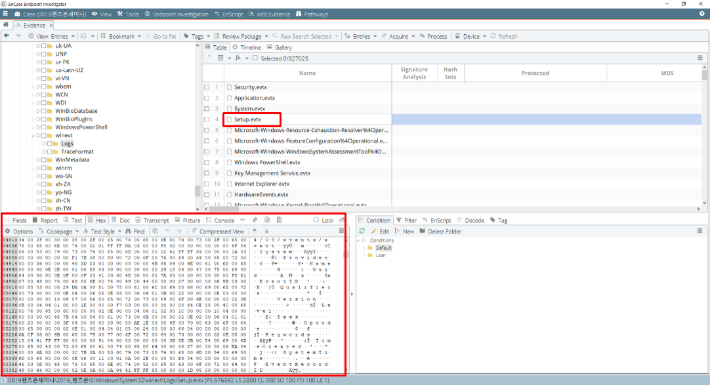Click the Options gear in the Hex viewer

click(x=18, y=231)
